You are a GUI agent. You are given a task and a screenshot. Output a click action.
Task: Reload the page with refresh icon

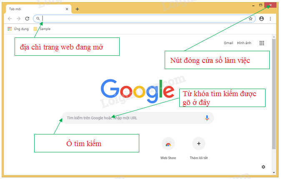click(x=27, y=19)
